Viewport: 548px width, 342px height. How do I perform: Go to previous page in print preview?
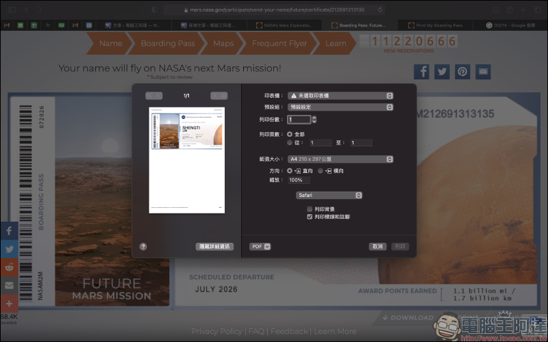[x=158, y=96]
